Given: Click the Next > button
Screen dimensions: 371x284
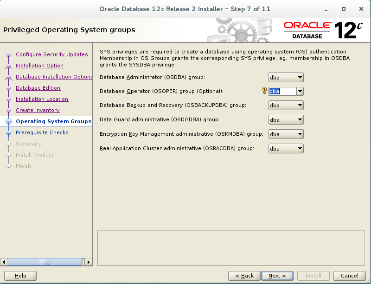Looking at the screenshot, I should tap(277, 276).
